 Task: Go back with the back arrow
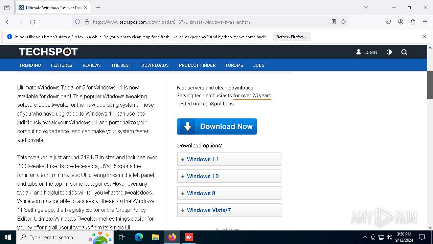(x=8, y=22)
